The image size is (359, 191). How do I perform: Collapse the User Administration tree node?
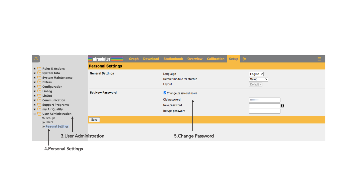point(35,114)
